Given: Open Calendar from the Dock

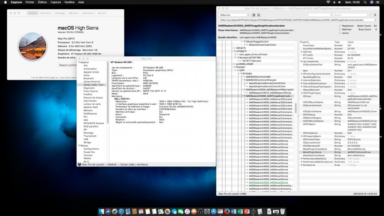Looking at the screenshot, I should [x=141, y=211].
